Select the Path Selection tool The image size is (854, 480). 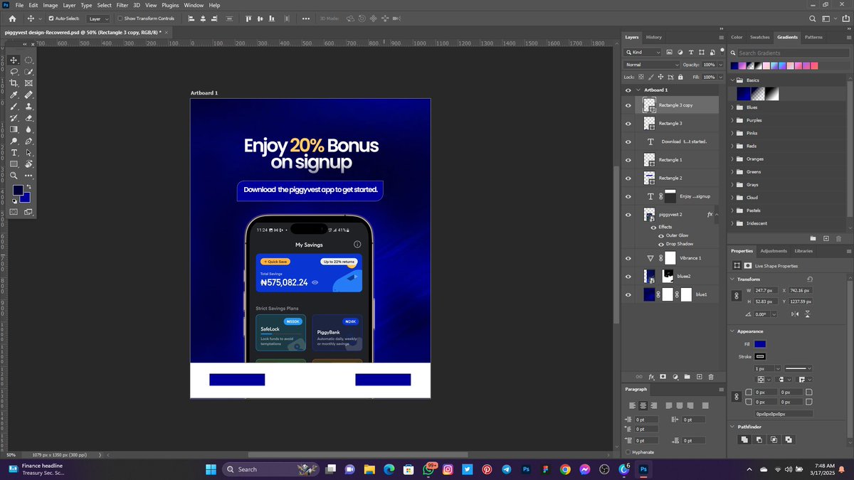(28, 153)
